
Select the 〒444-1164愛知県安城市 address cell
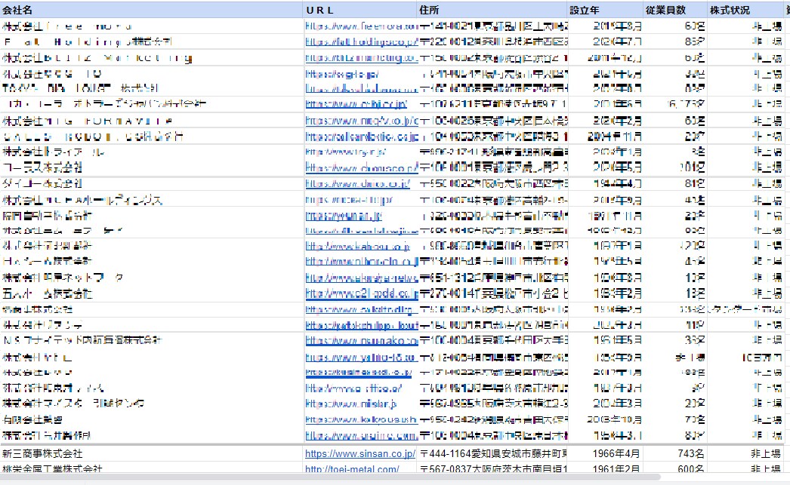click(492, 454)
